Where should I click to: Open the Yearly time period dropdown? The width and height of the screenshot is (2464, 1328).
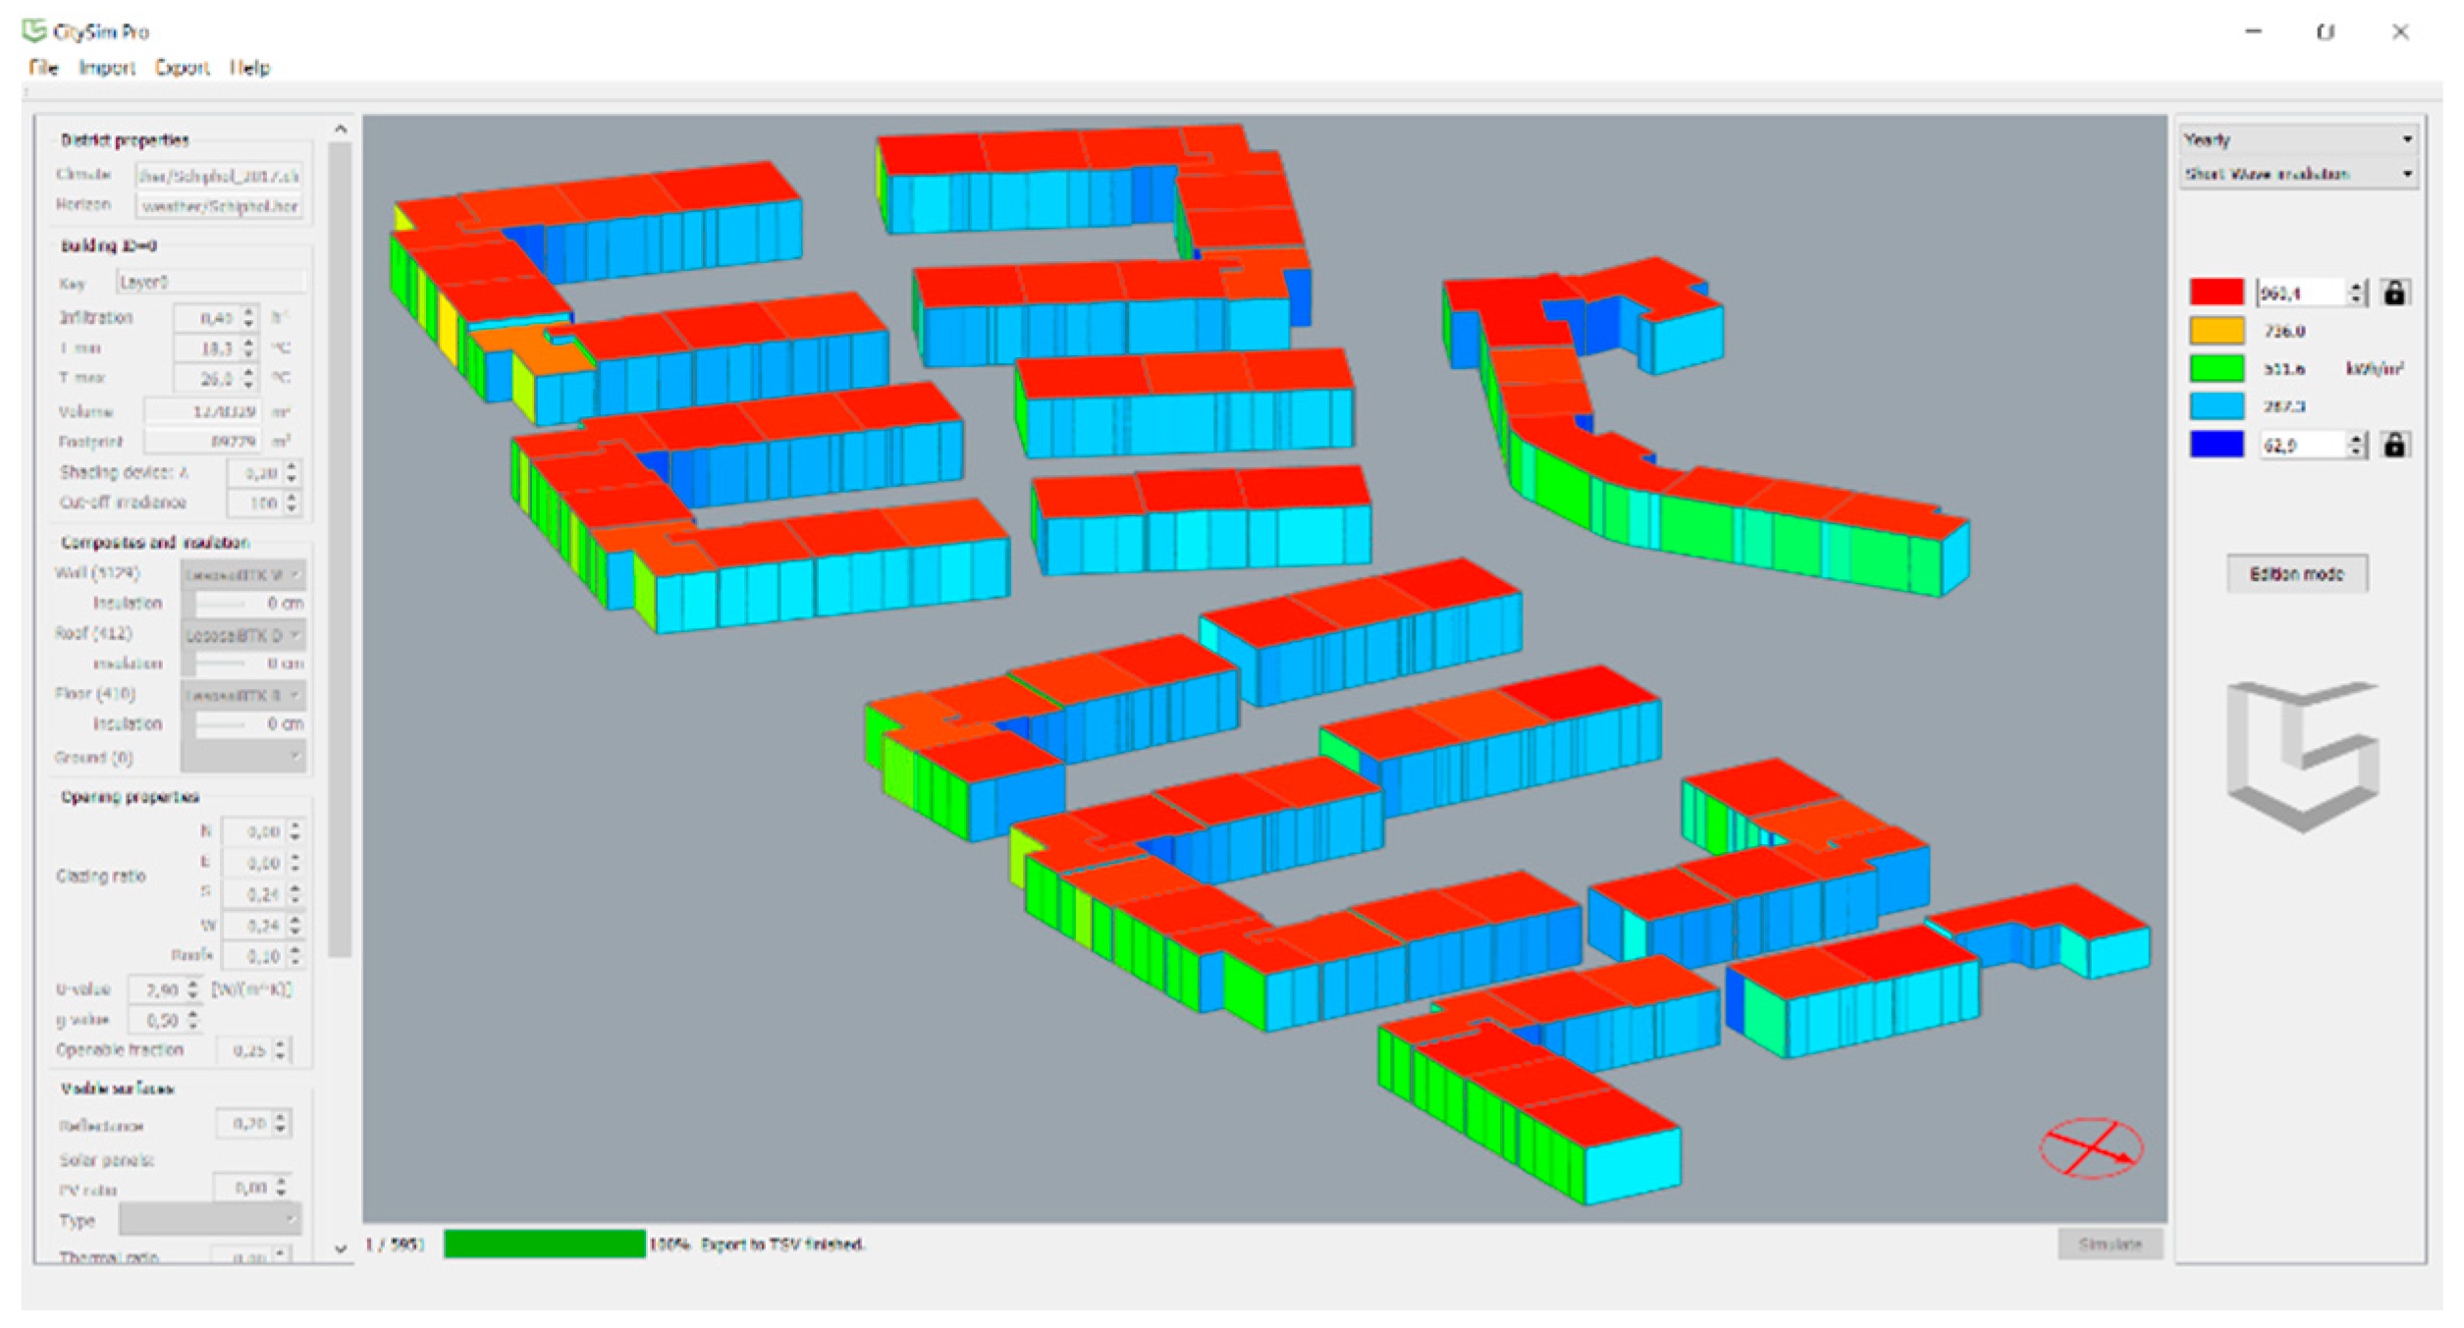[2297, 139]
